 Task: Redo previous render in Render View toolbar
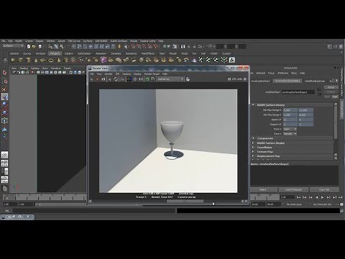pyautogui.click(x=91, y=79)
